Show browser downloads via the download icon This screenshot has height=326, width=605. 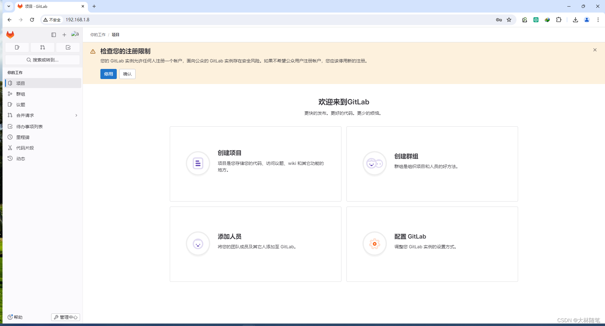[575, 20]
